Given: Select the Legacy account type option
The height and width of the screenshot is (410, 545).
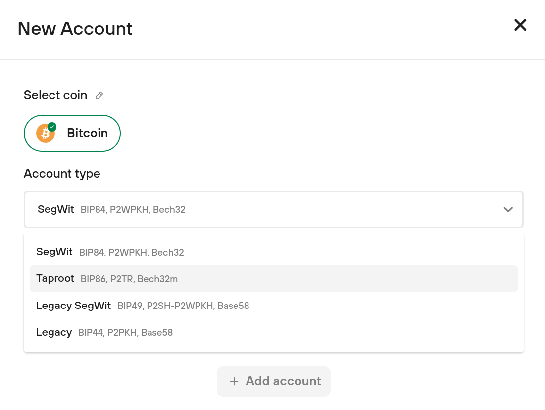Looking at the screenshot, I should coord(54,332).
